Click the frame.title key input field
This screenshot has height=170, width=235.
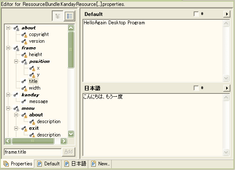(33, 152)
